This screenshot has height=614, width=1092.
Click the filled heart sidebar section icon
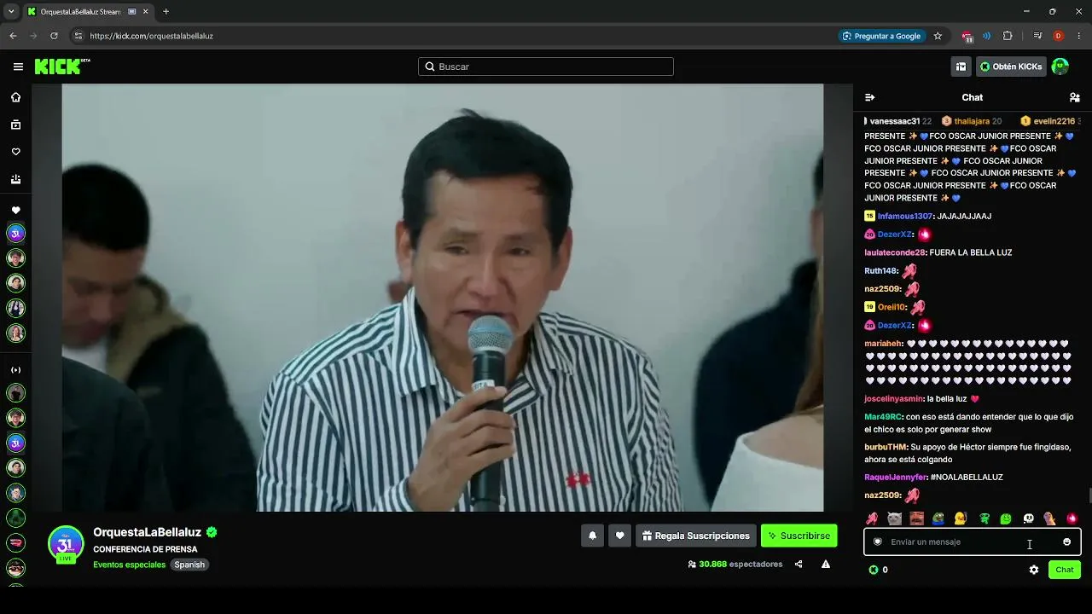click(x=15, y=210)
